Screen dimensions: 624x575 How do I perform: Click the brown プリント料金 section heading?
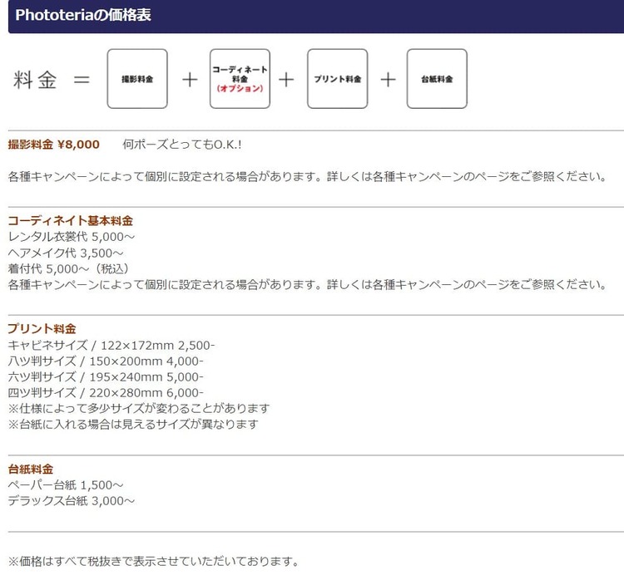tap(42, 328)
